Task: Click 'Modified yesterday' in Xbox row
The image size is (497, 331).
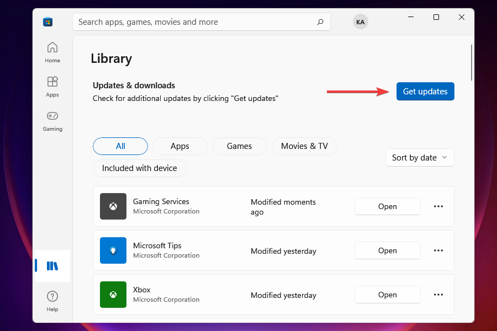Action: click(283, 295)
